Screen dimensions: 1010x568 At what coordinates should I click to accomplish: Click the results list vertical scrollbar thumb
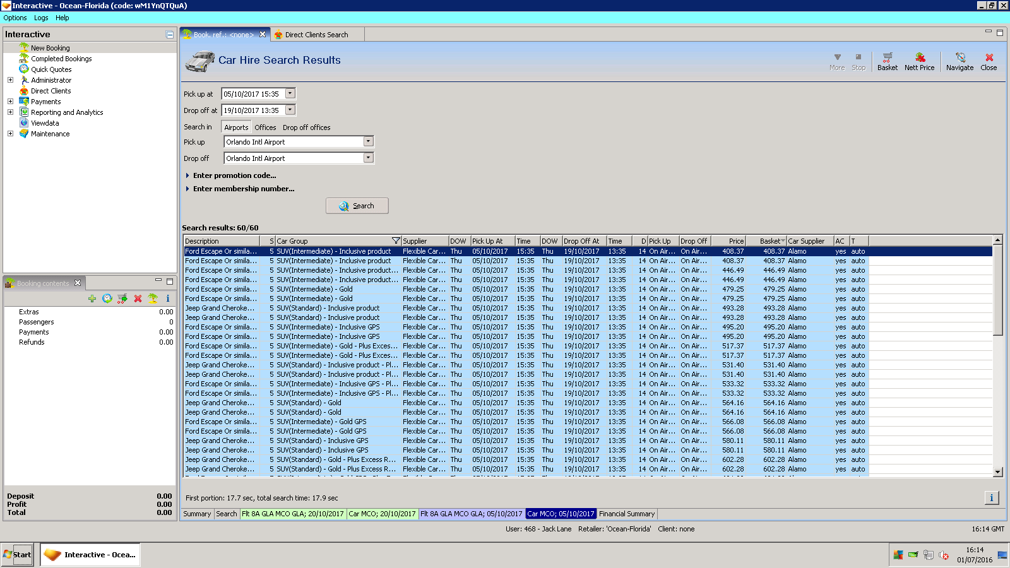[x=997, y=290]
